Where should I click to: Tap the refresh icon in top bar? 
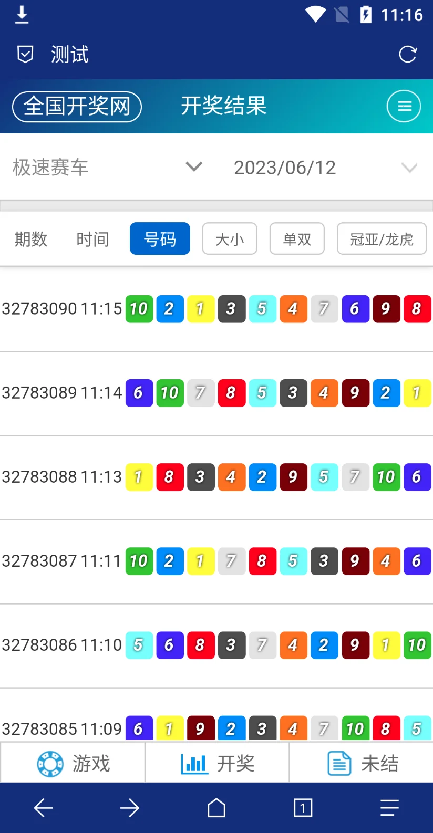(x=407, y=54)
